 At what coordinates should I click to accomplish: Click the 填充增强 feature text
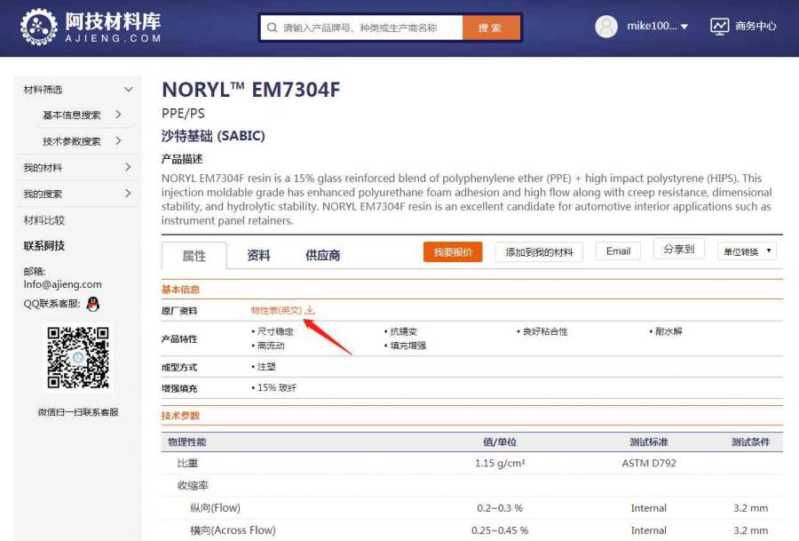click(407, 346)
